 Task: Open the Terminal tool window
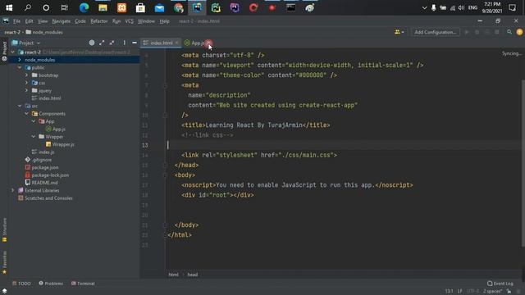83,284
